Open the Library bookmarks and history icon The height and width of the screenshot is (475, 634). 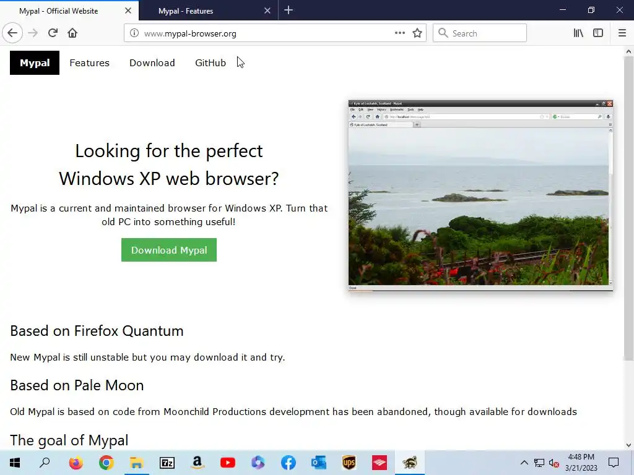578,33
